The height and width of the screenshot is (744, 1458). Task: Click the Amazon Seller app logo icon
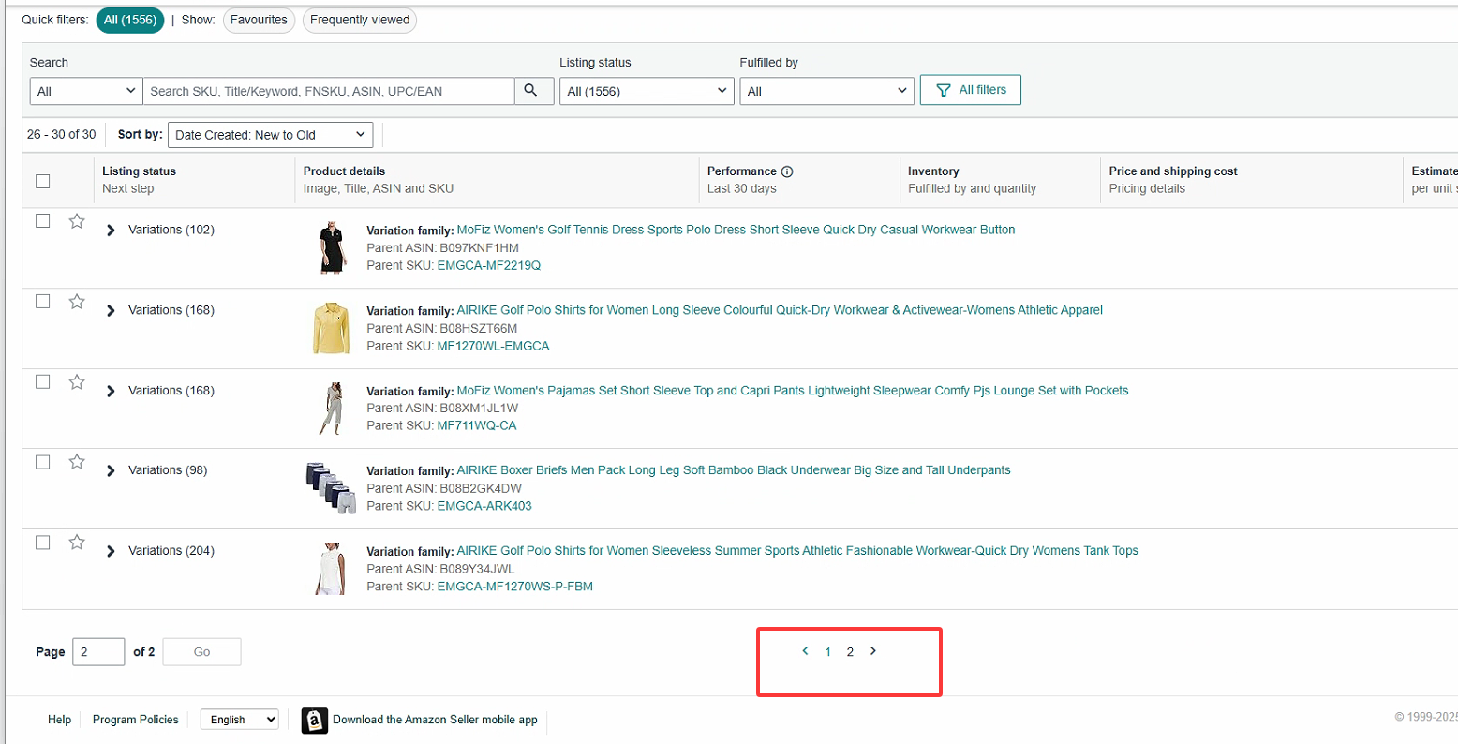tap(314, 720)
